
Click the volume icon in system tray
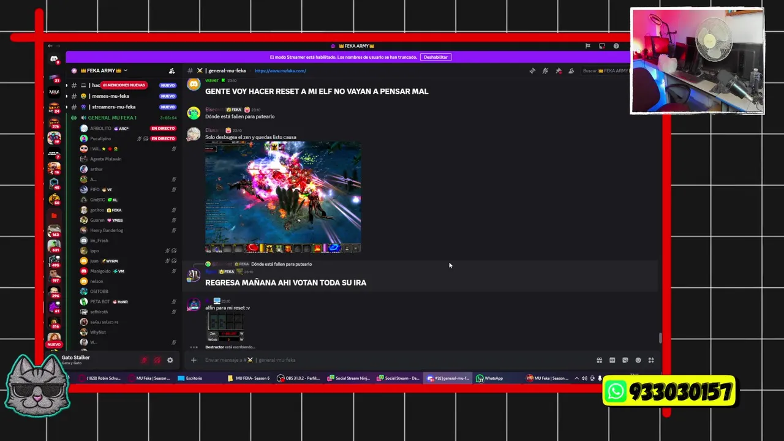(584, 378)
